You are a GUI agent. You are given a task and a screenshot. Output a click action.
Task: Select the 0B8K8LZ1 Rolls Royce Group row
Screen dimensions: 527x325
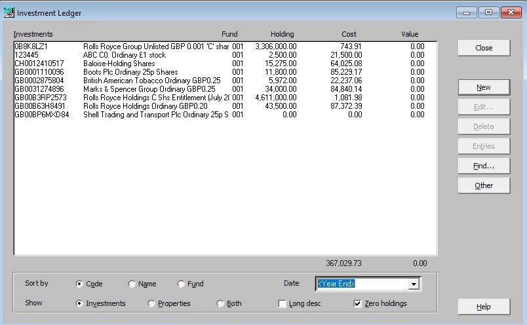(225, 47)
